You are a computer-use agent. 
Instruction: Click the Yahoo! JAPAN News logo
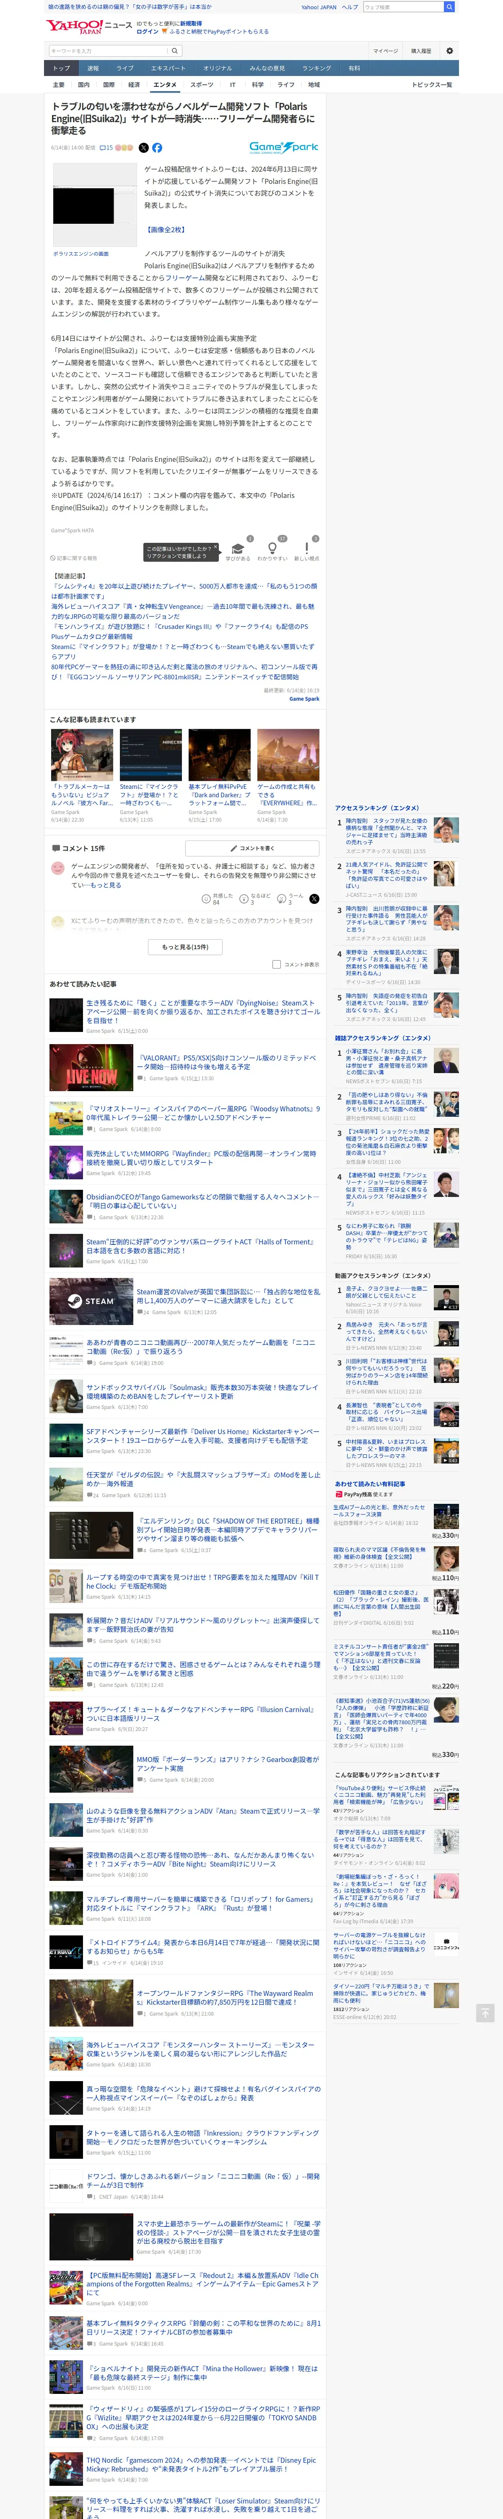click(x=88, y=26)
